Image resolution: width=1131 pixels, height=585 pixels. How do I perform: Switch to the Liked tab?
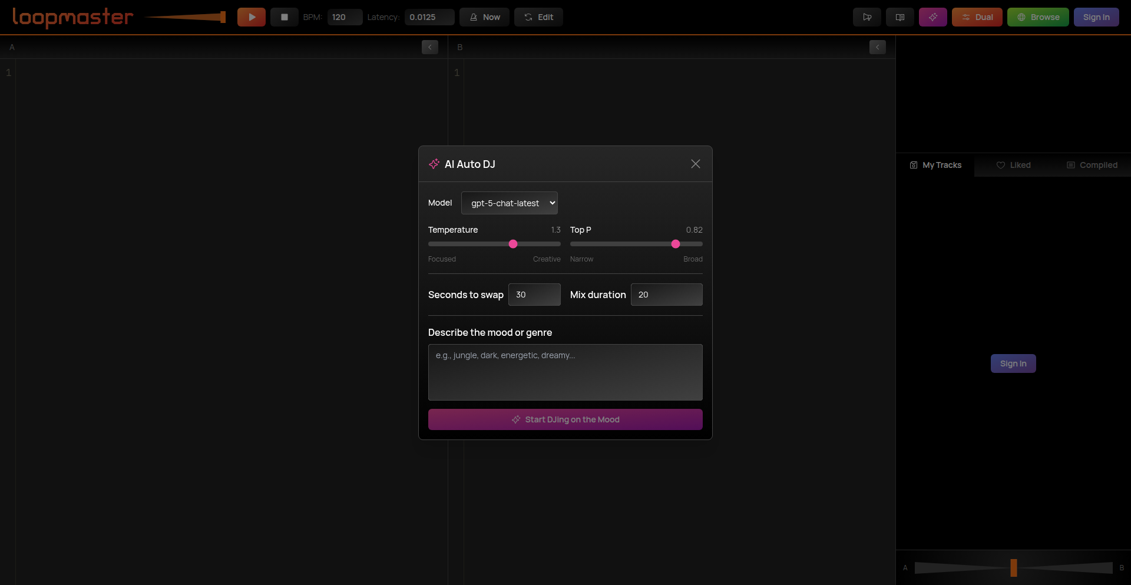(x=1013, y=165)
